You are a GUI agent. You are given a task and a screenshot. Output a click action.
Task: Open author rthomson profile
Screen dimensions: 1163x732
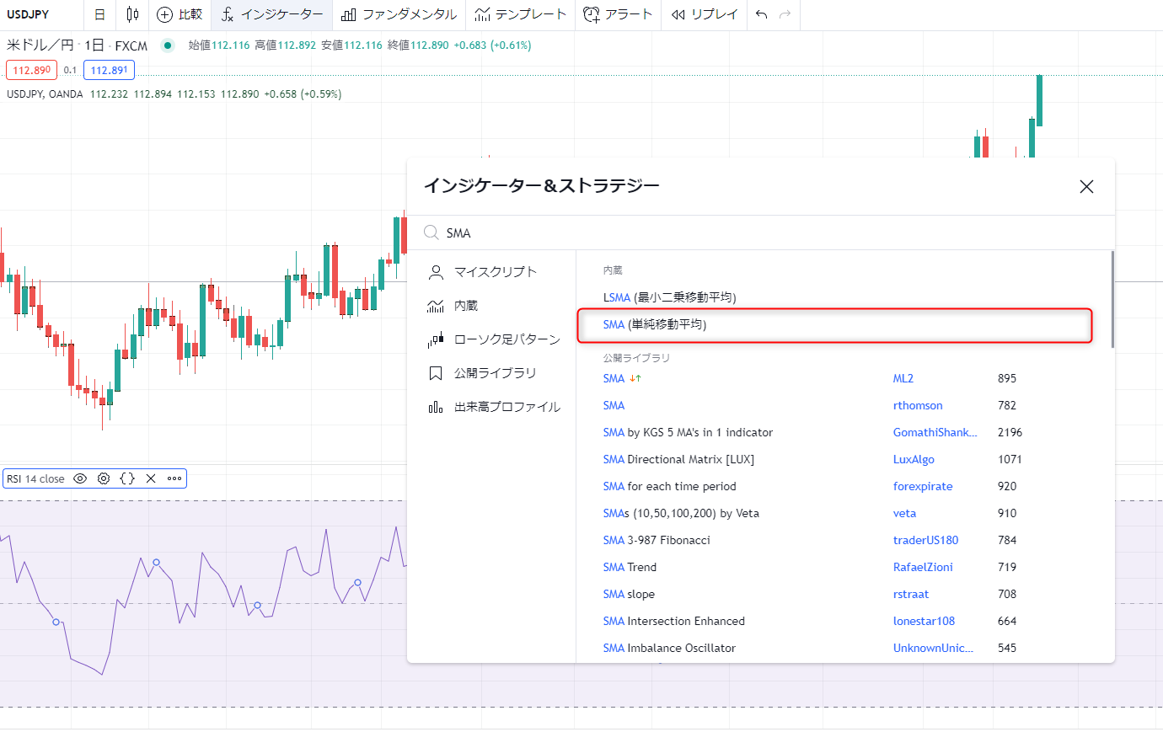[918, 405]
